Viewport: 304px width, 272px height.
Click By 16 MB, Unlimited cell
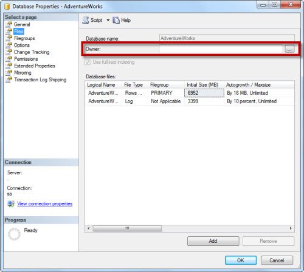(259, 93)
